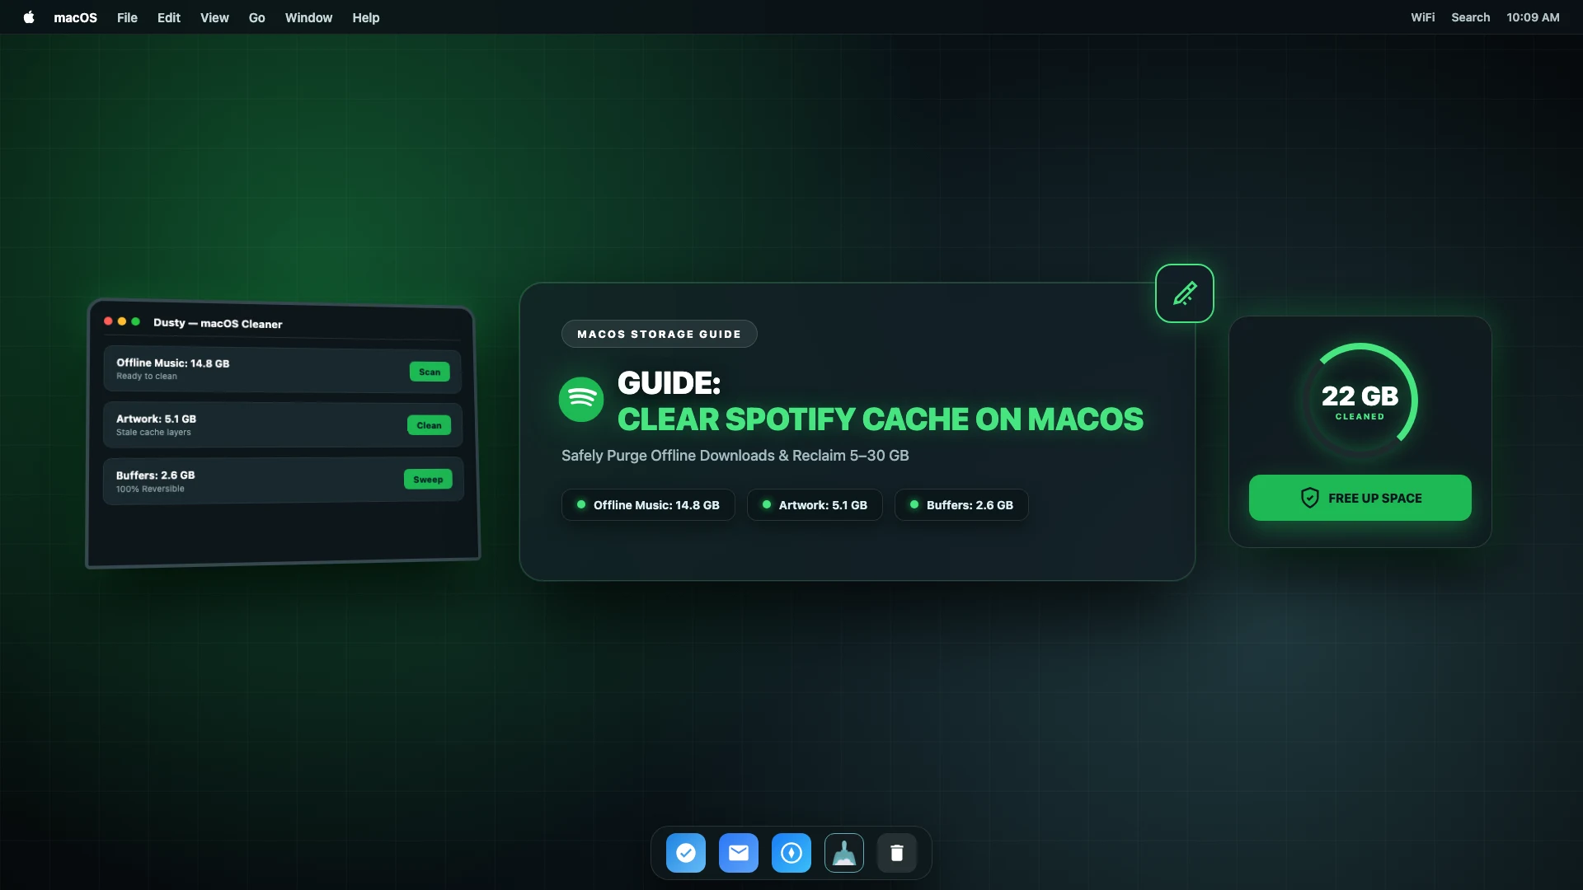Click the '100% Reversible' text
Image resolution: width=1583 pixels, height=890 pixels.
click(x=150, y=489)
